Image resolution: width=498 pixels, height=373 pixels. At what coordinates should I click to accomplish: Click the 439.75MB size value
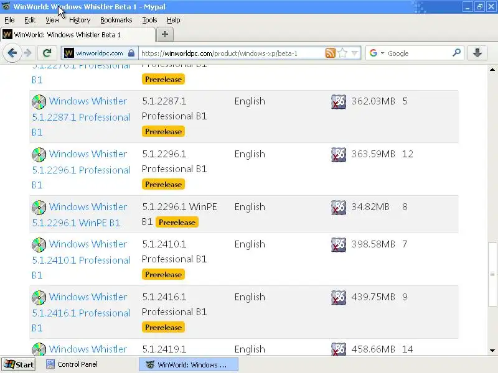point(373,297)
